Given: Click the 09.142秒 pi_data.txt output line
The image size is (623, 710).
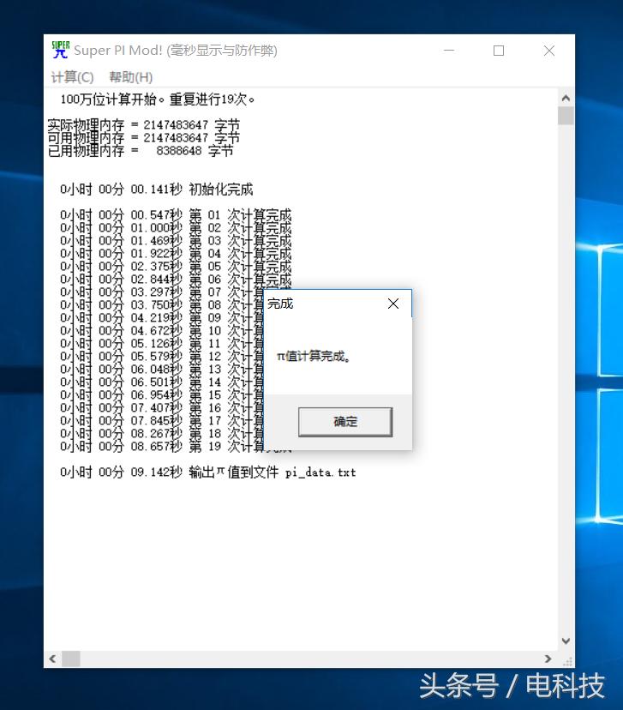Looking at the screenshot, I should tap(208, 472).
